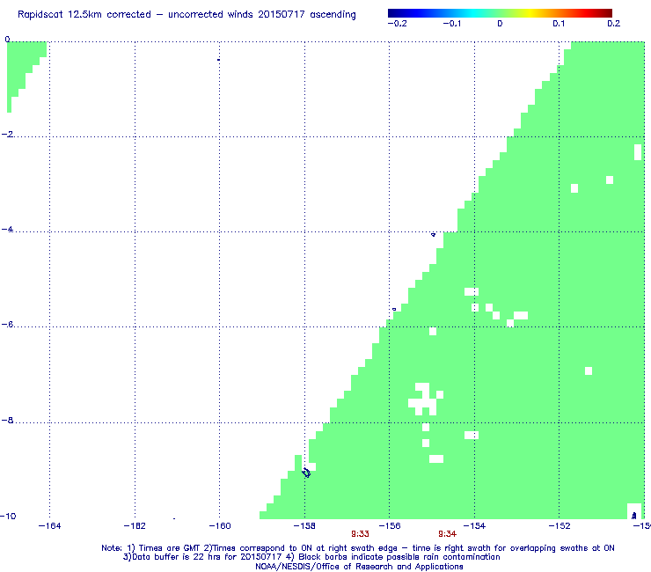Click the longitude label -158
651x572 pixels.
click(304, 526)
